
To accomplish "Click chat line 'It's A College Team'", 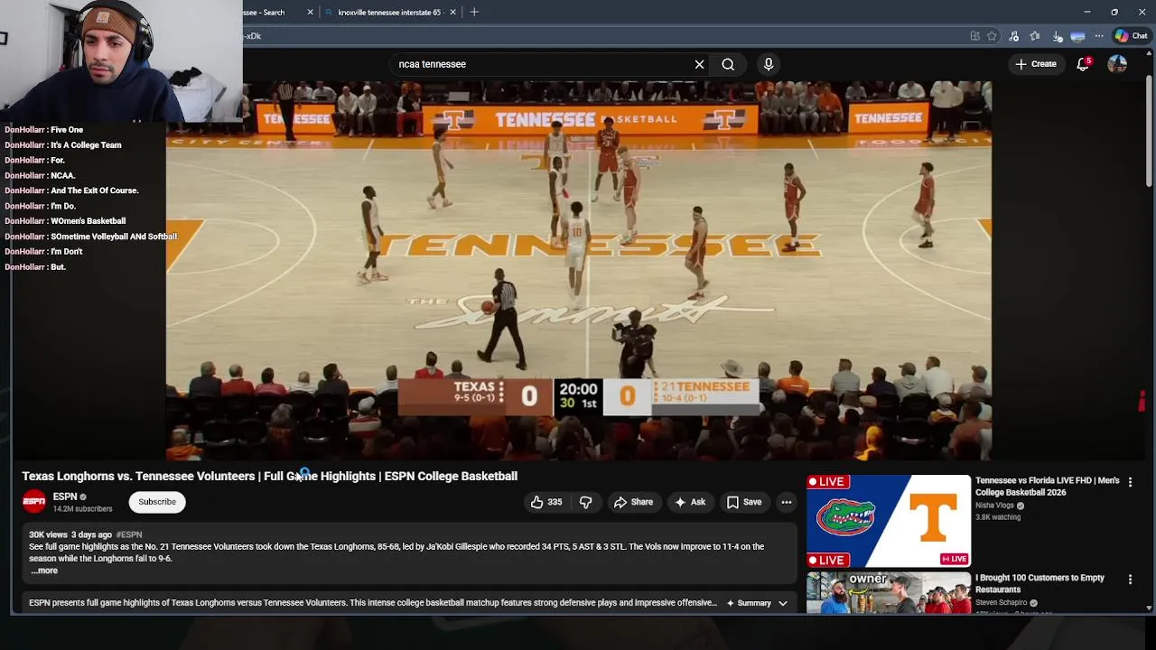I will (86, 144).
